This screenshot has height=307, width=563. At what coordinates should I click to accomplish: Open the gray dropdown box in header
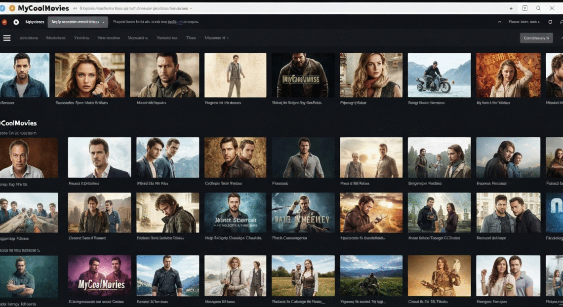78,22
